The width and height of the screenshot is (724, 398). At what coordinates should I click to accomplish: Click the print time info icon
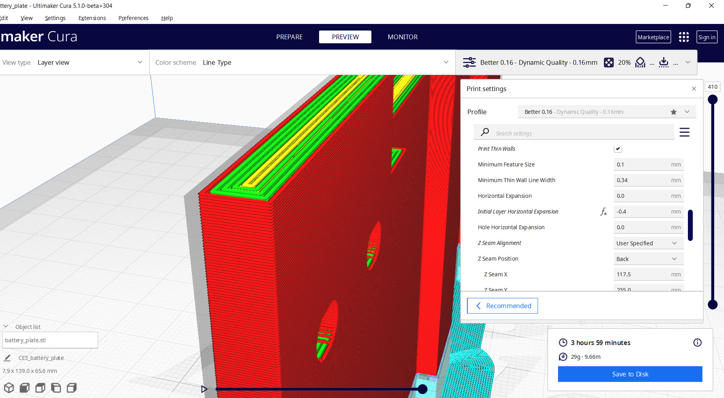[697, 343]
